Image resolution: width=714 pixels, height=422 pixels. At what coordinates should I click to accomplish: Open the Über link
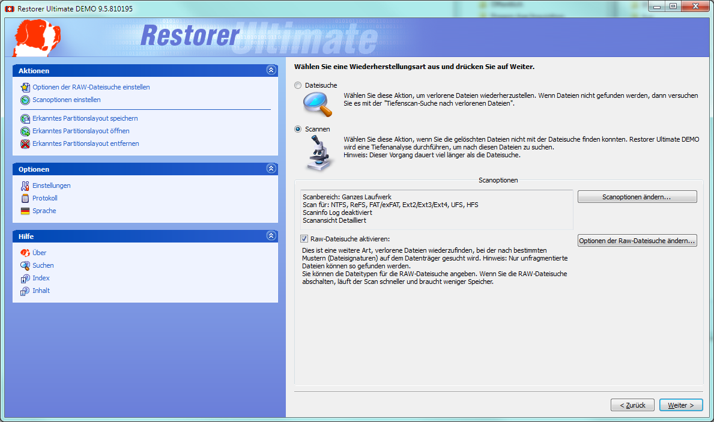[x=39, y=253]
